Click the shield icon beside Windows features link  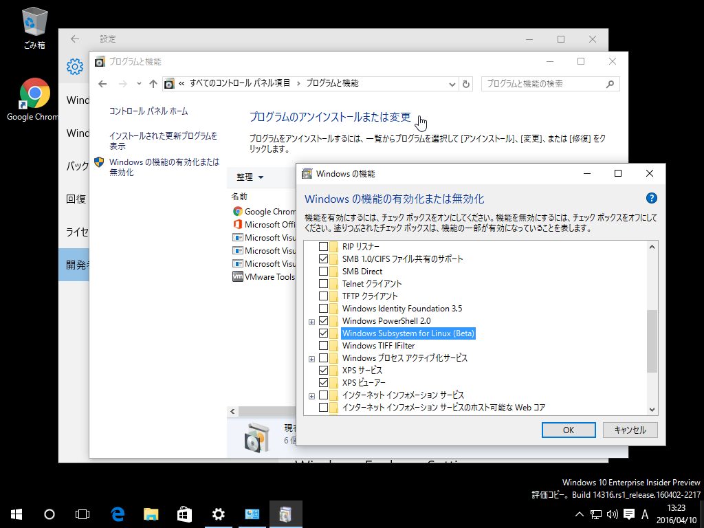pyautogui.click(x=99, y=162)
